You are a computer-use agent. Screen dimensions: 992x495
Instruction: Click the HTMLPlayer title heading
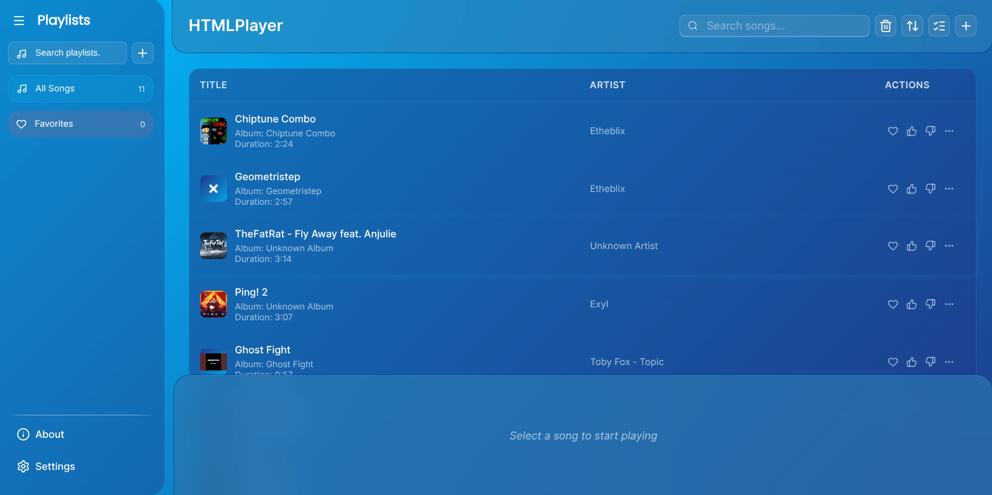[235, 26]
